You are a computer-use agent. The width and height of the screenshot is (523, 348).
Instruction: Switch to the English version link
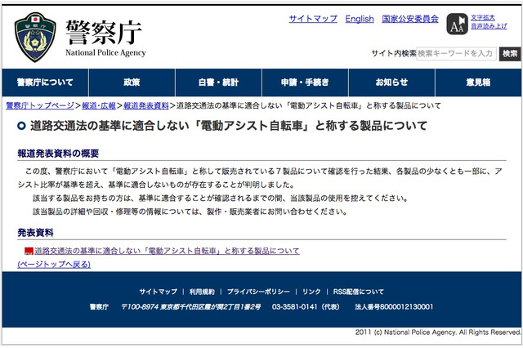[359, 19]
